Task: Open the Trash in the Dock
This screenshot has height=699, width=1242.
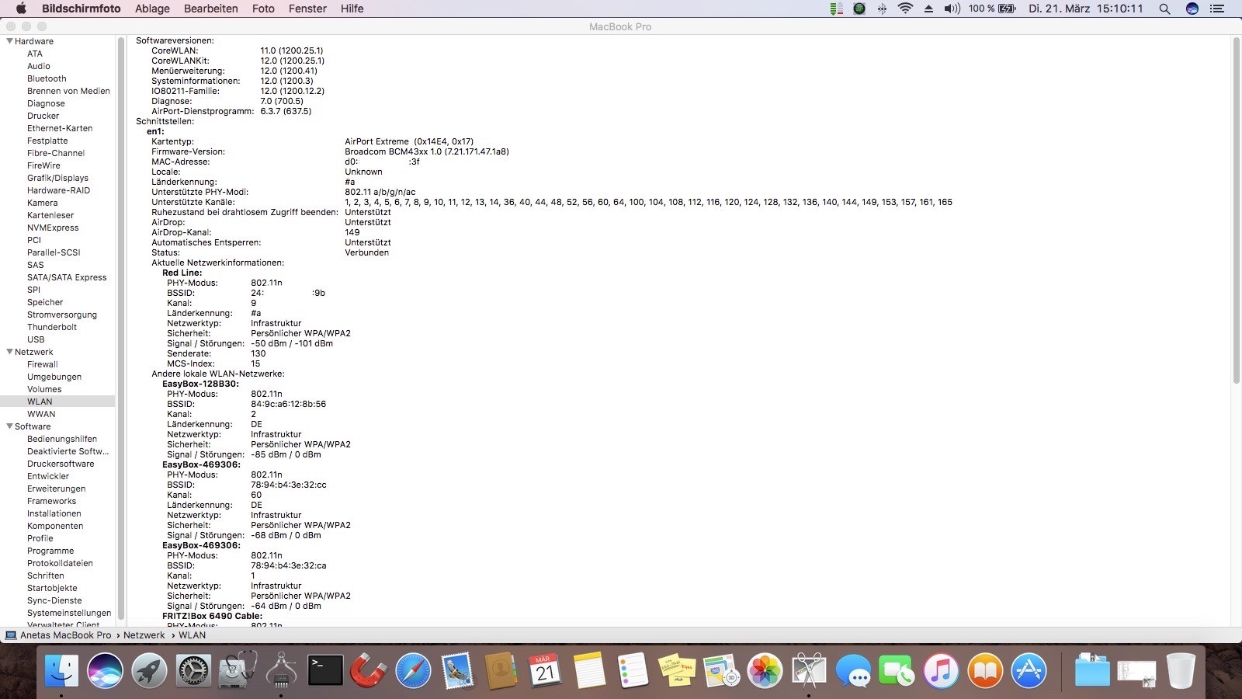Action: tap(1181, 669)
